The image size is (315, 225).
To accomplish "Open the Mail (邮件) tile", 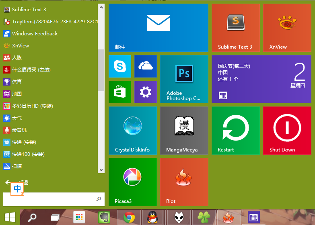I will coord(158,28).
